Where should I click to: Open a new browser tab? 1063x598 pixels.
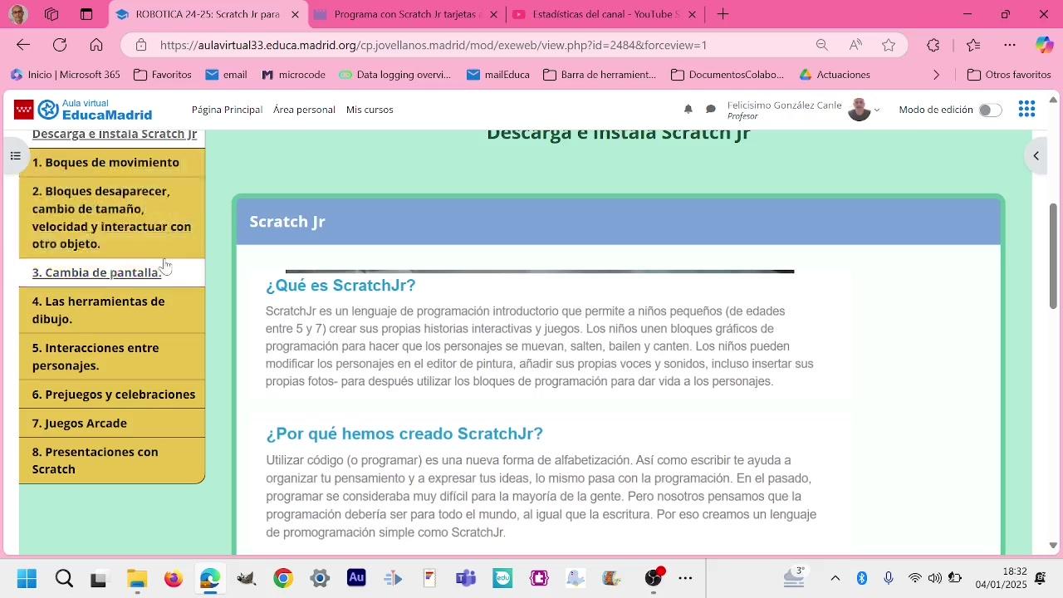tap(723, 14)
